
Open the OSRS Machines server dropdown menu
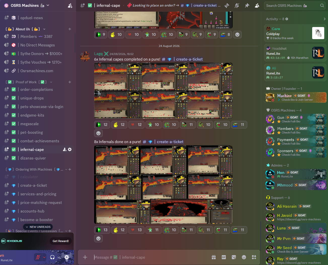click(48, 5)
